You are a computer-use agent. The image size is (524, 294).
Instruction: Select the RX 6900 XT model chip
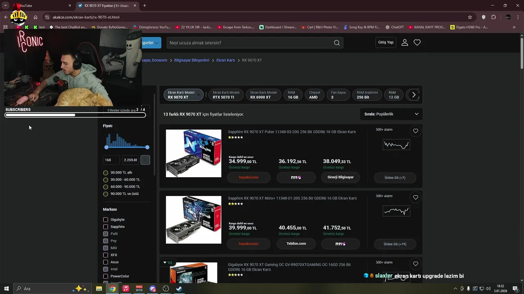[x=264, y=95]
